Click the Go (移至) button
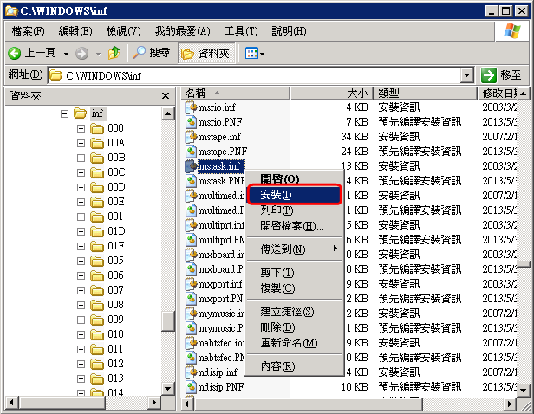The image size is (534, 414). [x=501, y=75]
